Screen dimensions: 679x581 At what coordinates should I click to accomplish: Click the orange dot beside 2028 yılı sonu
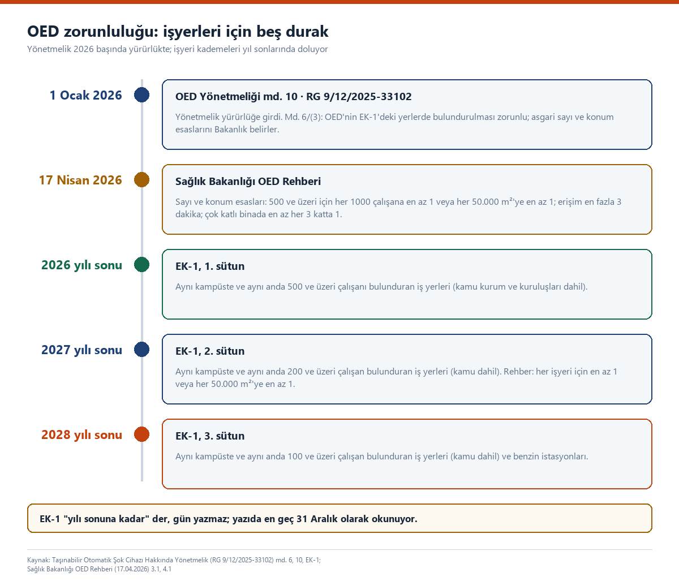(x=141, y=434)
